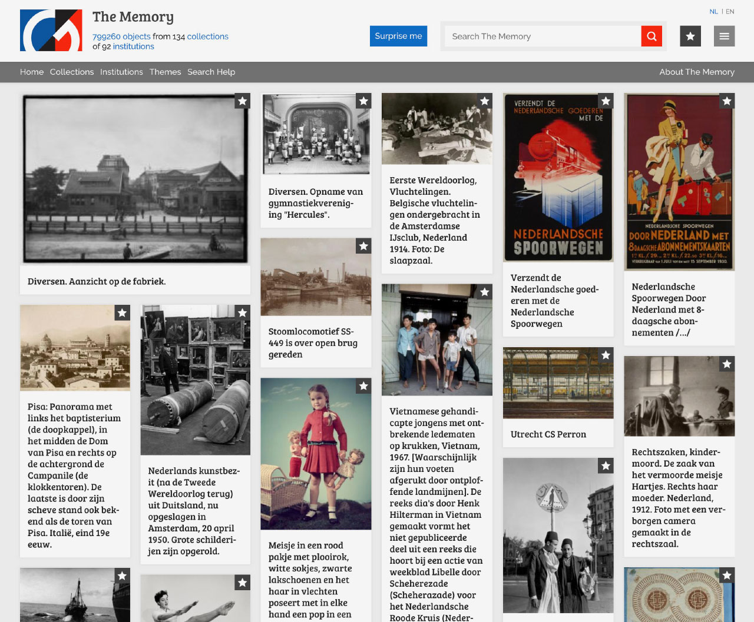Open the Themes menu item
The height and width of the screenshot is (622, 754).
pyautogui.click(x=165, y=72)
